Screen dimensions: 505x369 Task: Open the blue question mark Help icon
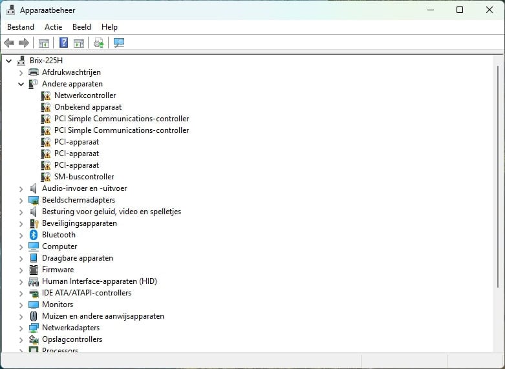tap(63, 43)
